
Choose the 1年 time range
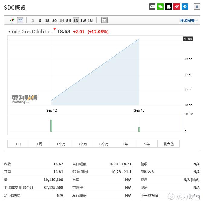(125, 144)
